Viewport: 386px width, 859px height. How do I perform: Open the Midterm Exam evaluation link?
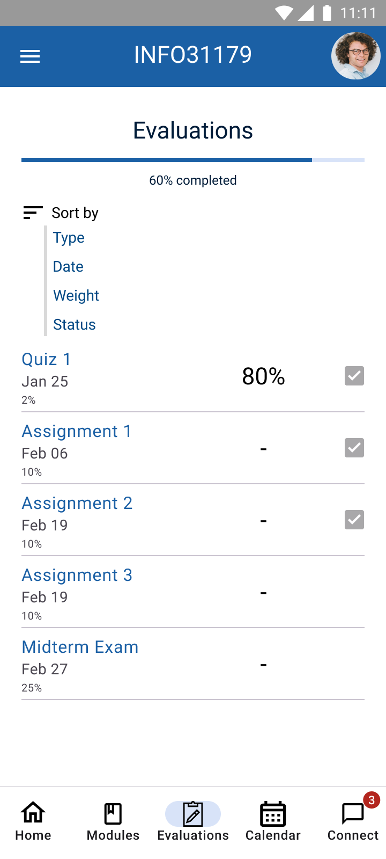click(80, 647)
